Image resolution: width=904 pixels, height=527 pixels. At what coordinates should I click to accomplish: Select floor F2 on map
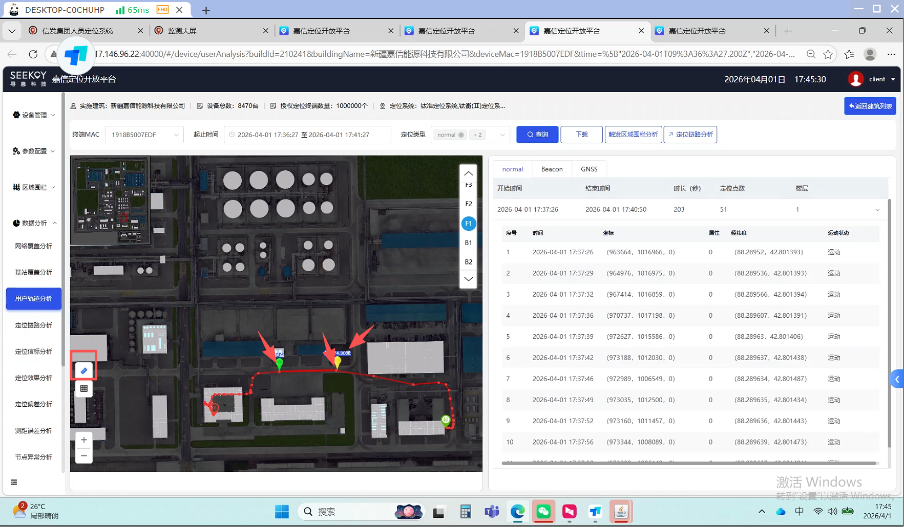[468, 204]
